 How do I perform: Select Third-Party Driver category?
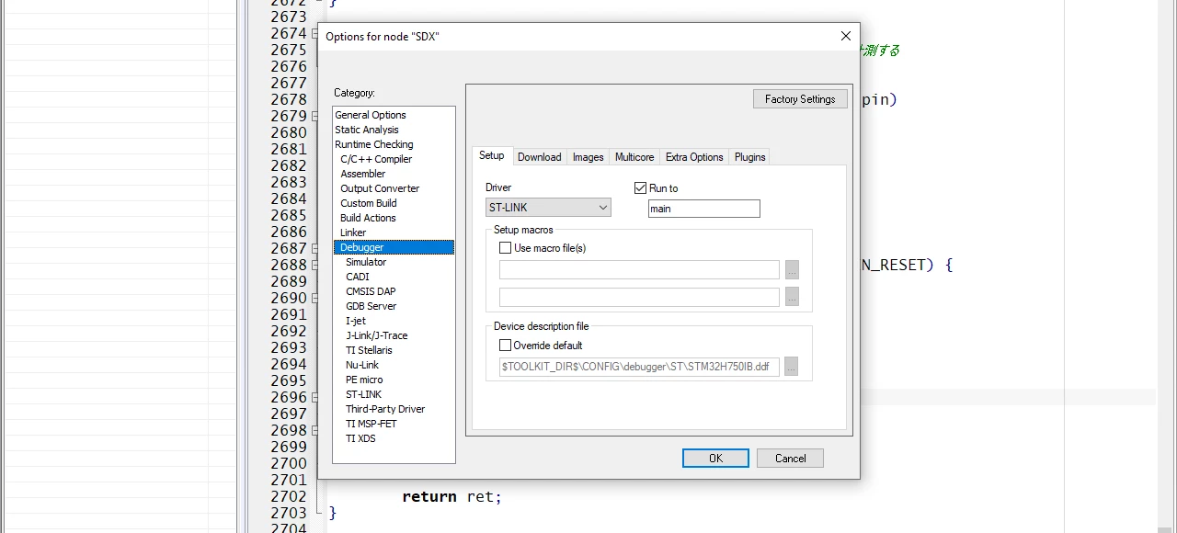[x=385, y=409]
